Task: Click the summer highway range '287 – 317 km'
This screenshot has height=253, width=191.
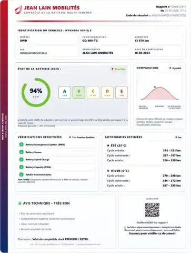Action: click(x=172, y=155)
